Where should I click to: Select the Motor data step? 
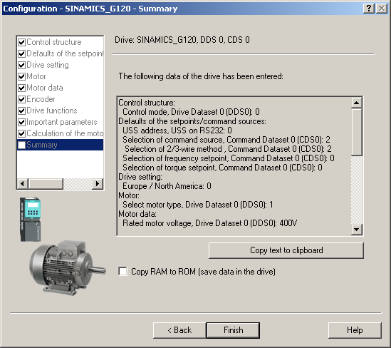(x=45, y=88)
